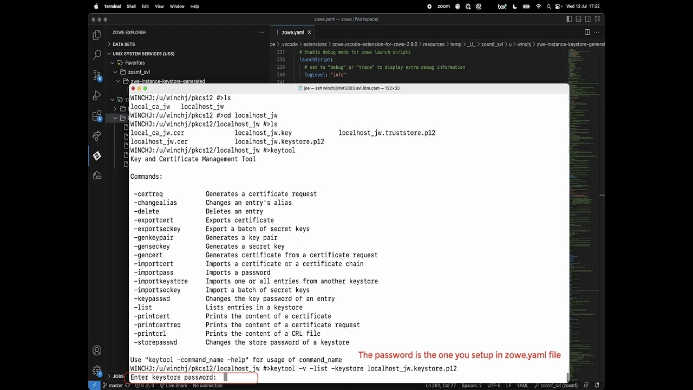Image resolution: width=693 pixels, height=390 pixels.
Task: Click the master branch status bar item
Action: [112, 386]
